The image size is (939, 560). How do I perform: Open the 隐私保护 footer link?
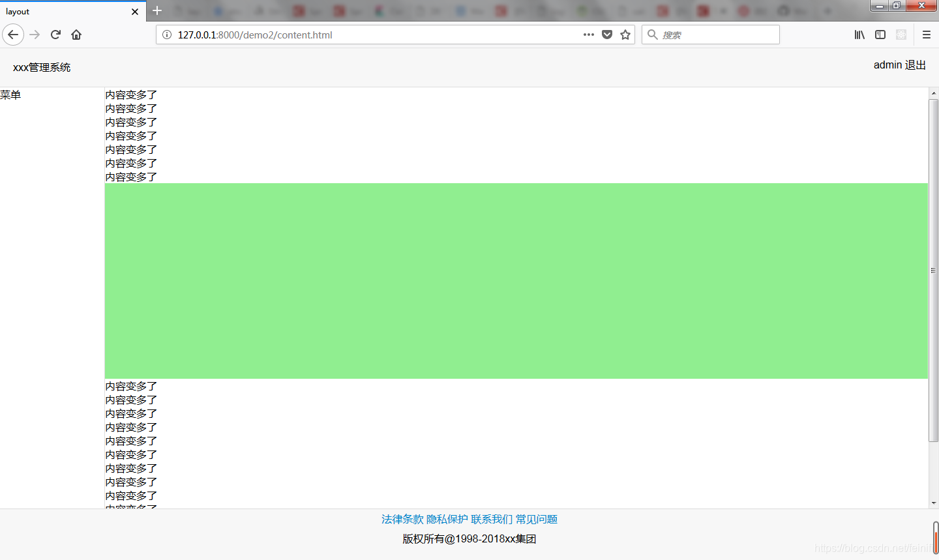(447, 520)
